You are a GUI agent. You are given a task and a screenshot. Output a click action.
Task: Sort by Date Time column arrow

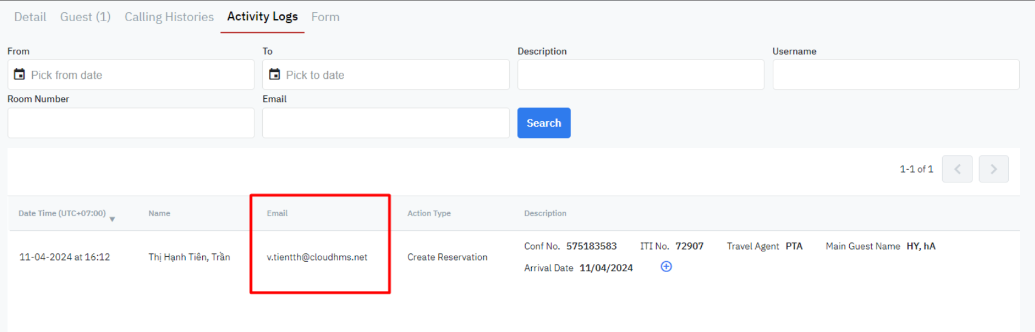point(112,219)
